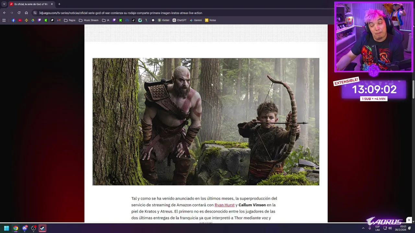The image size is (415, 233).
Task: Expand the IA bookmark folder
Action: (x=106, y=20)
